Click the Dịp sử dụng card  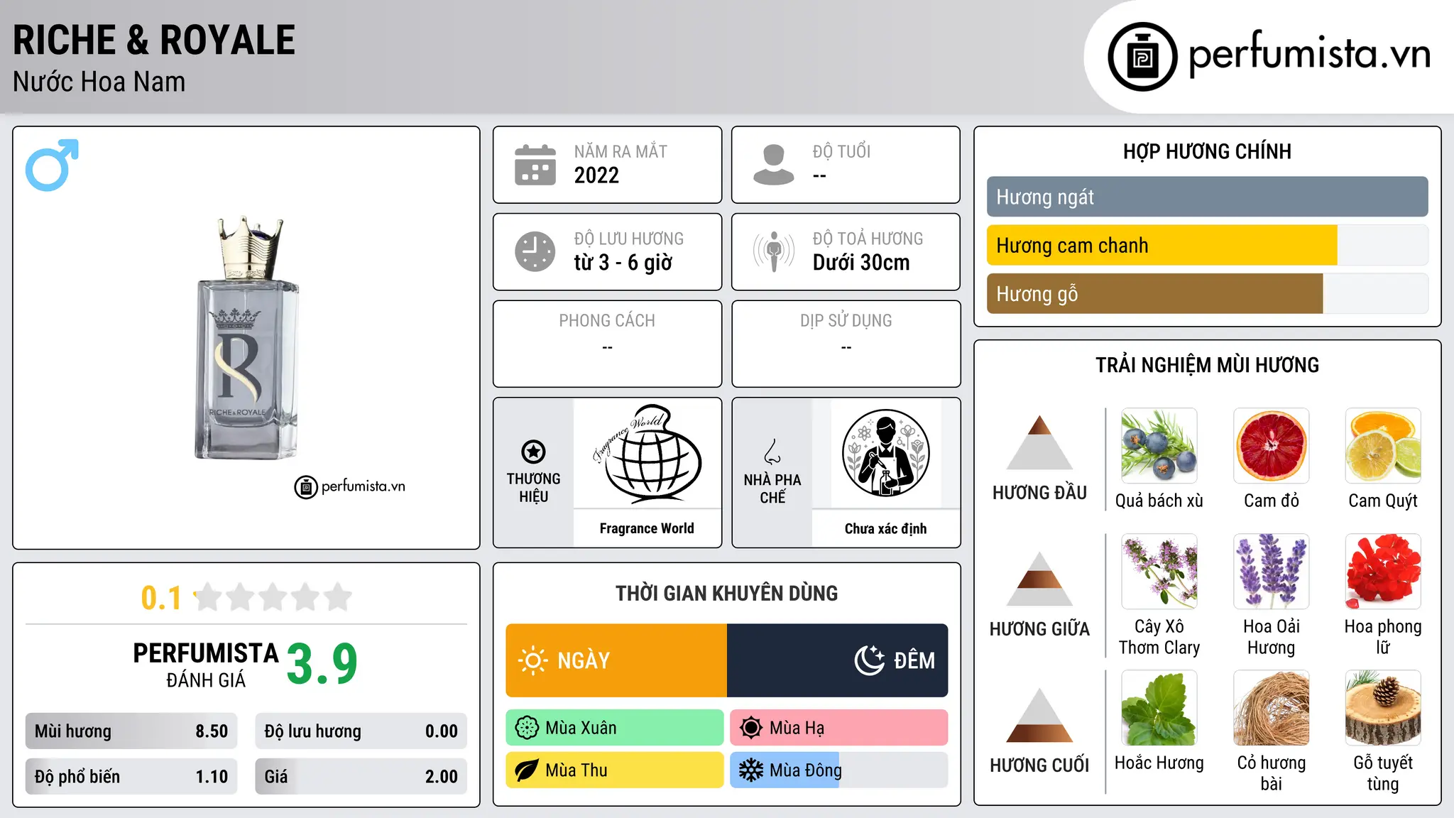coord(846,344)
